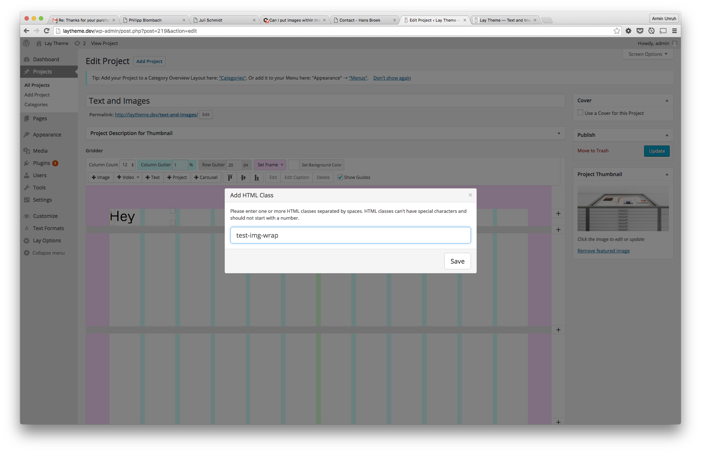Open Screen Options menu
This screenshot has height=453, width=701.
[x=647, y=54]
